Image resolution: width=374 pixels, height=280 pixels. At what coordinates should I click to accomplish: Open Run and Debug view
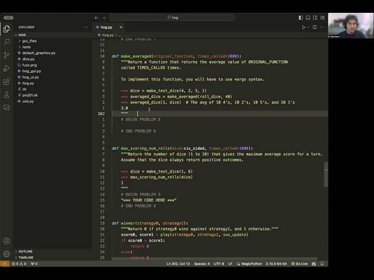pyautogui.click(x=6, y=68)
